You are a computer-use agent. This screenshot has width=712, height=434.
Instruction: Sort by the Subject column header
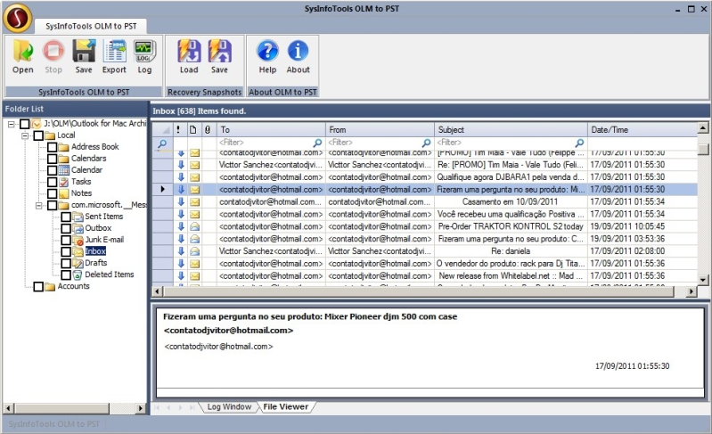pyautogui.click(x=511, y=130)
